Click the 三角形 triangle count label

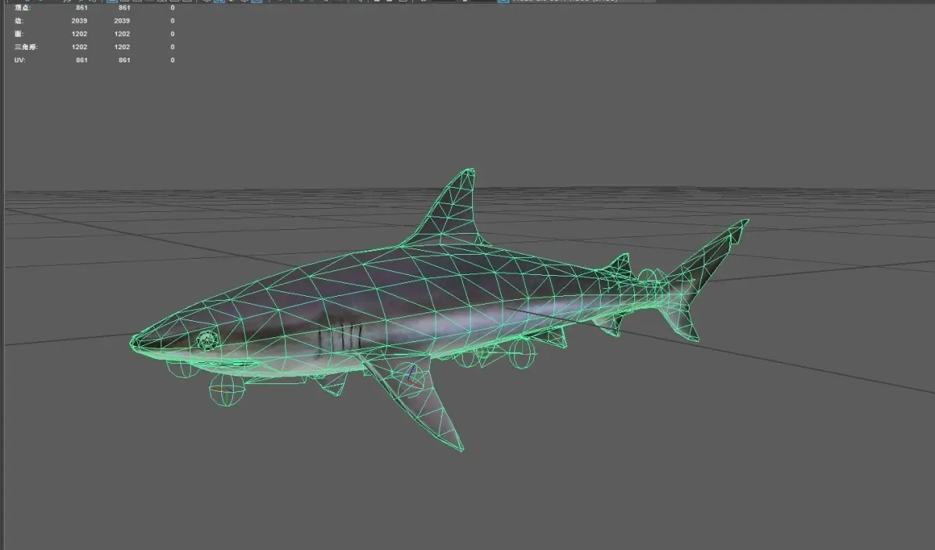point(26,48)
